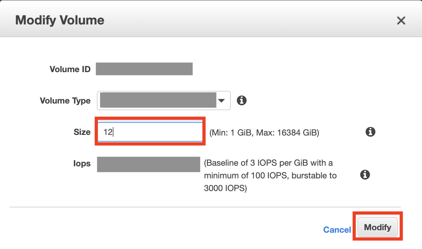Click the Modify Volume dialog title

pos(60,21)
